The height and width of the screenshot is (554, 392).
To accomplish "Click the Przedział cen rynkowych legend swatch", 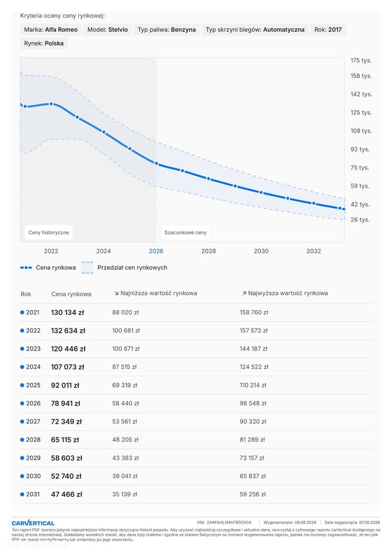I will point(88,267).
